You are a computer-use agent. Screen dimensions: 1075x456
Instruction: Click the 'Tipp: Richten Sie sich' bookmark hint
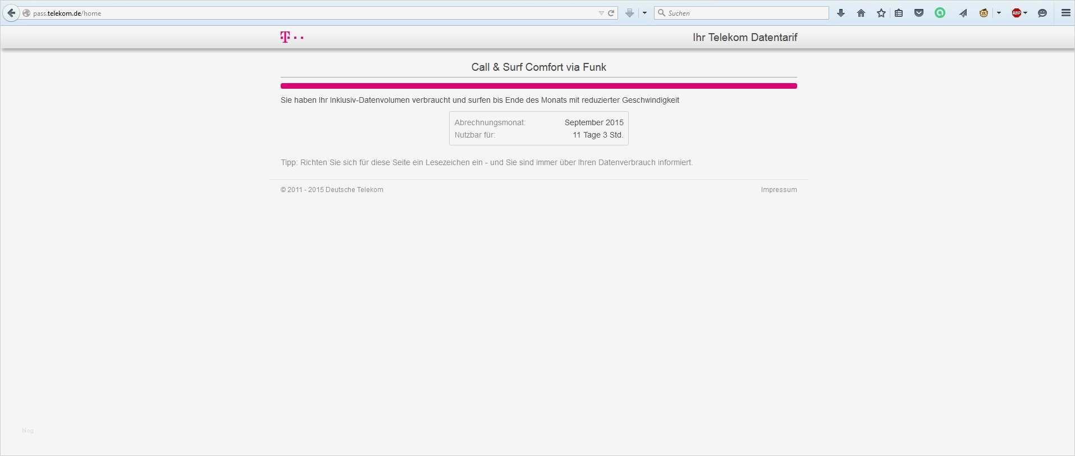point(487,162)
